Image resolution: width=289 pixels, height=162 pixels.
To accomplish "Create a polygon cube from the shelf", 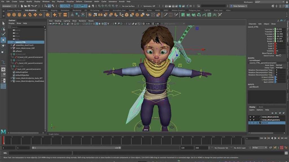I will (14, 15).
